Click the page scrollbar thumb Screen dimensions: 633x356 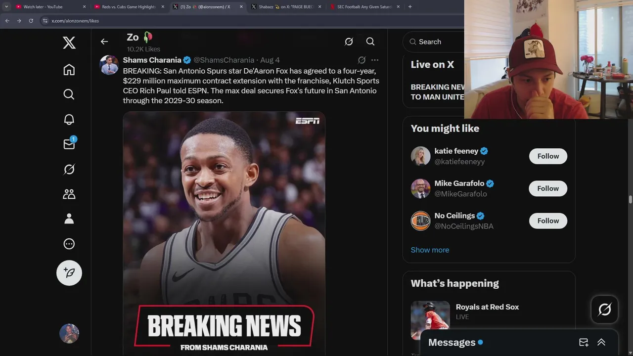click(x=631, y=199)
